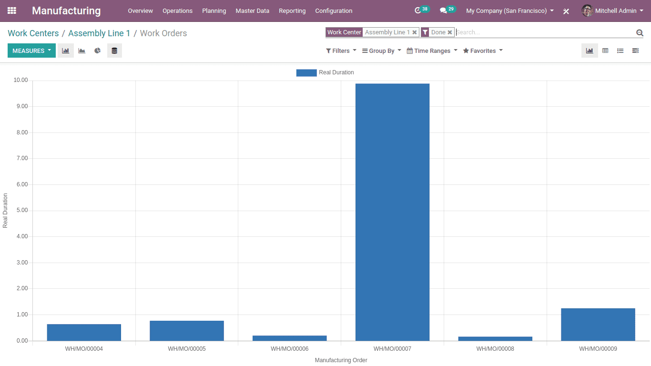Click the WH/MO/00009 axis label
This screenshot has height=366, width=651.
[598, 349]
